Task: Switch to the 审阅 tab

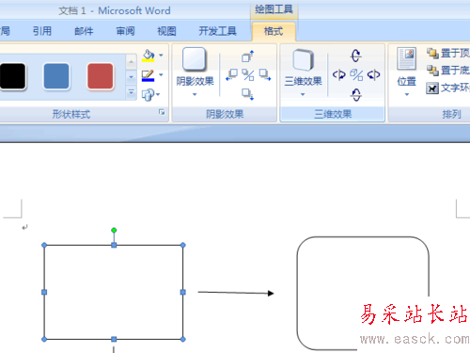Action: click(125, 31)
